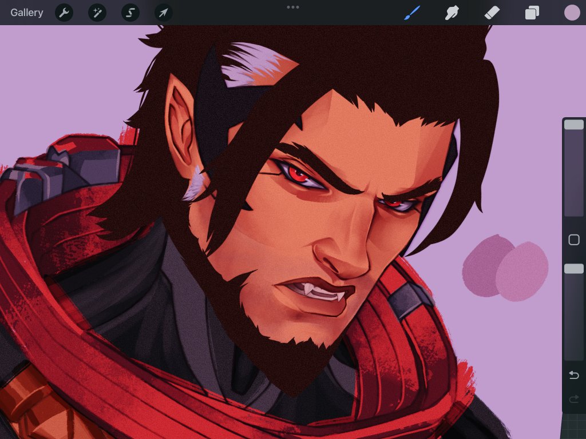Click the brush opacity slider handle

573,269
